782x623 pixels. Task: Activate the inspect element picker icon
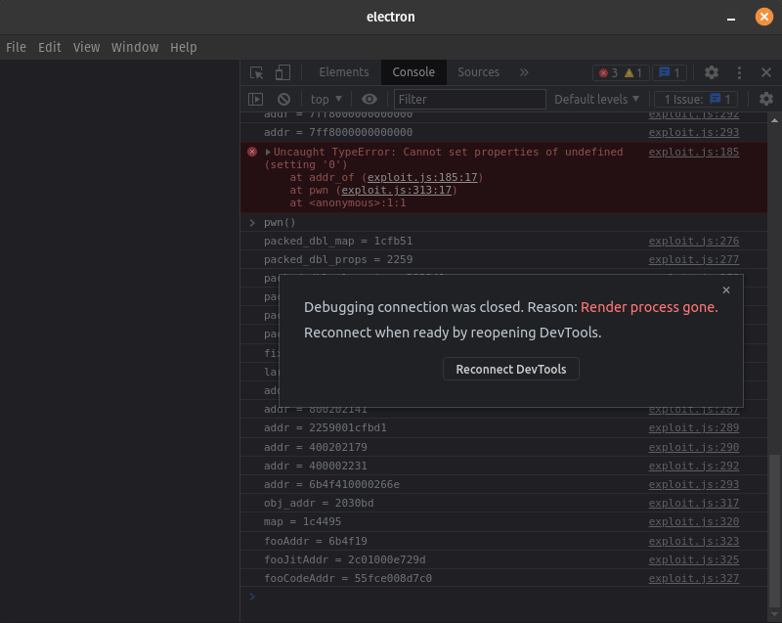coord(257,72)
